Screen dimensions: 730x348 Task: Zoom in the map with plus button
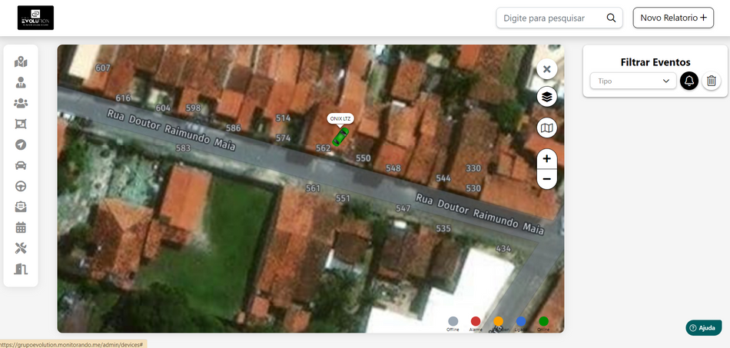(x=546, y=159)
